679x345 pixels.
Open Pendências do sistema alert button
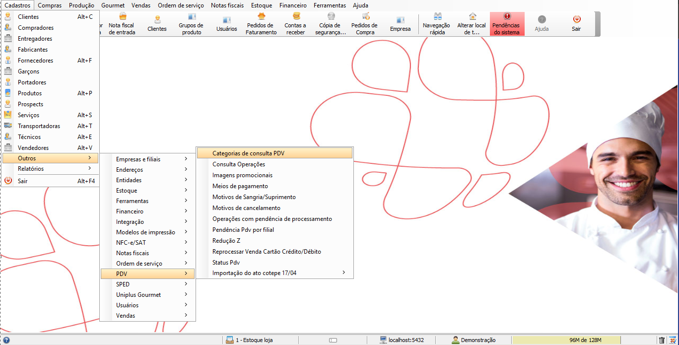[507, 24]
